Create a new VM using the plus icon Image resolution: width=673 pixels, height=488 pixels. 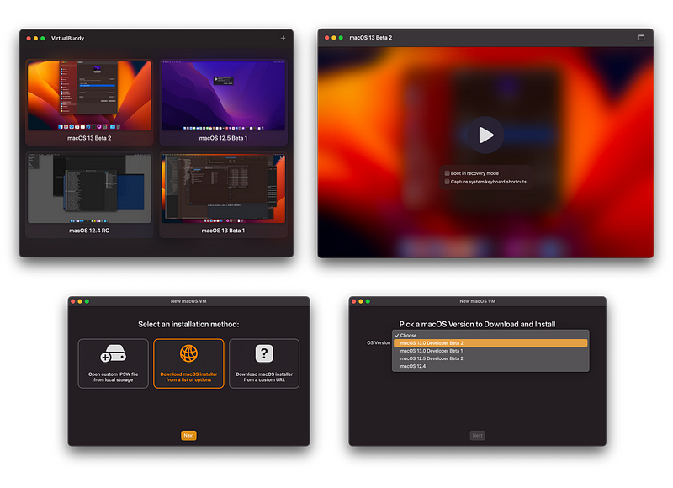coord(284,38)
